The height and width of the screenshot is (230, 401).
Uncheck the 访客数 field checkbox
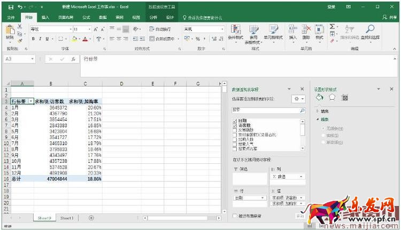[x=235, y=125]
